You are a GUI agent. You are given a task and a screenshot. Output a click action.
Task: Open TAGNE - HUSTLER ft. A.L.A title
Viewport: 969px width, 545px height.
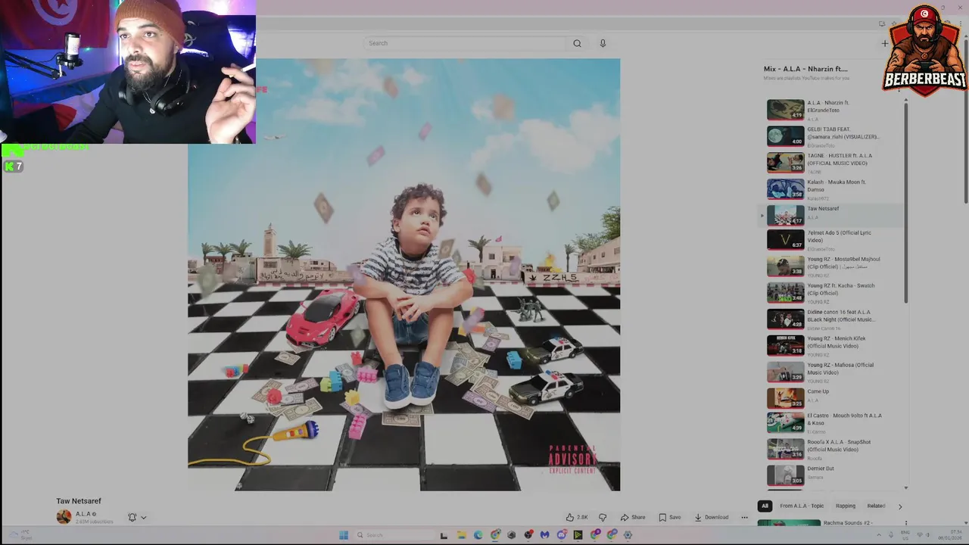point(840,159)
